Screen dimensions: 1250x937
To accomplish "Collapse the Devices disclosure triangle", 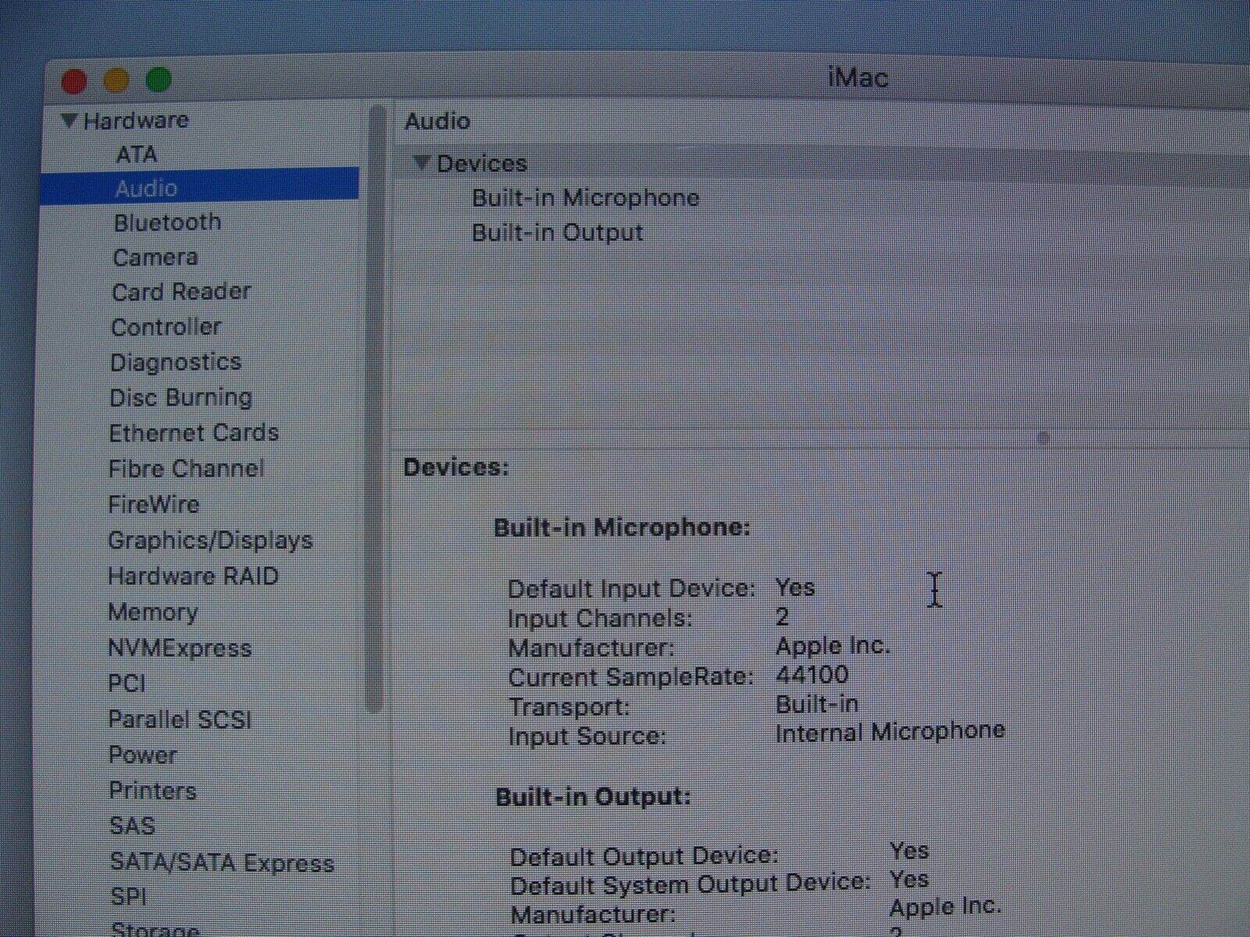I will [422, 162].
